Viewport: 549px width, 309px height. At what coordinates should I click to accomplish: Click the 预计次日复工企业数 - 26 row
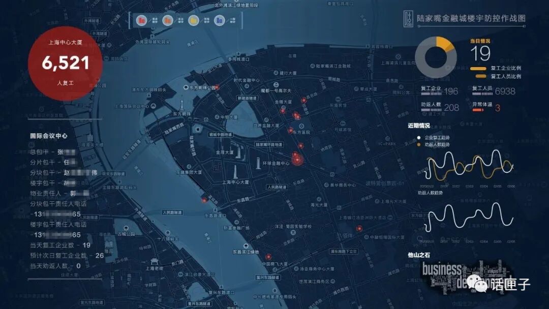pyautogui.click(x=67, y=256)
